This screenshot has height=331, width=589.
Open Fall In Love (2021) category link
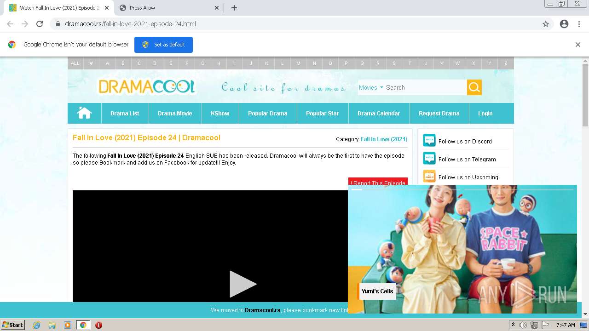(384, 139)
